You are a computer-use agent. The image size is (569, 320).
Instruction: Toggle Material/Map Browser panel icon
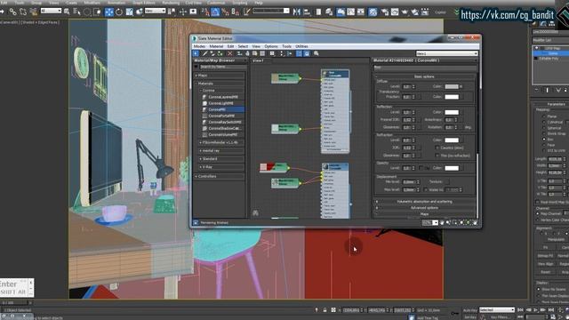[x=299, y=53]
